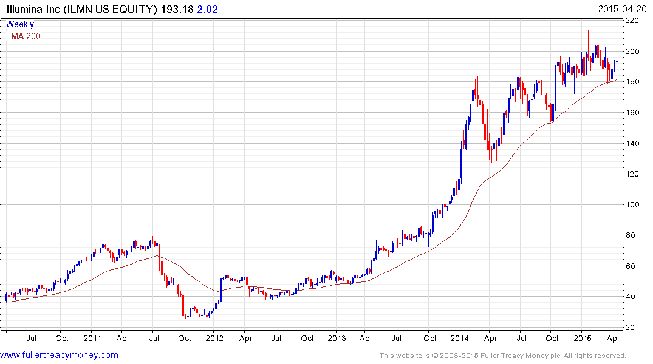Click the 180 price axis label
This screenshot has width=653, height=364.
[632, 81]
